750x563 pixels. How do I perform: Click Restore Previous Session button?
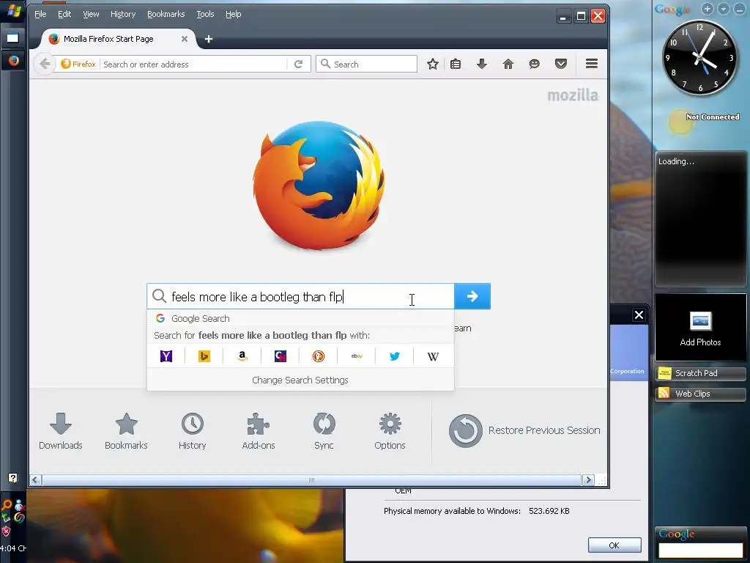[x=524, y=430]
